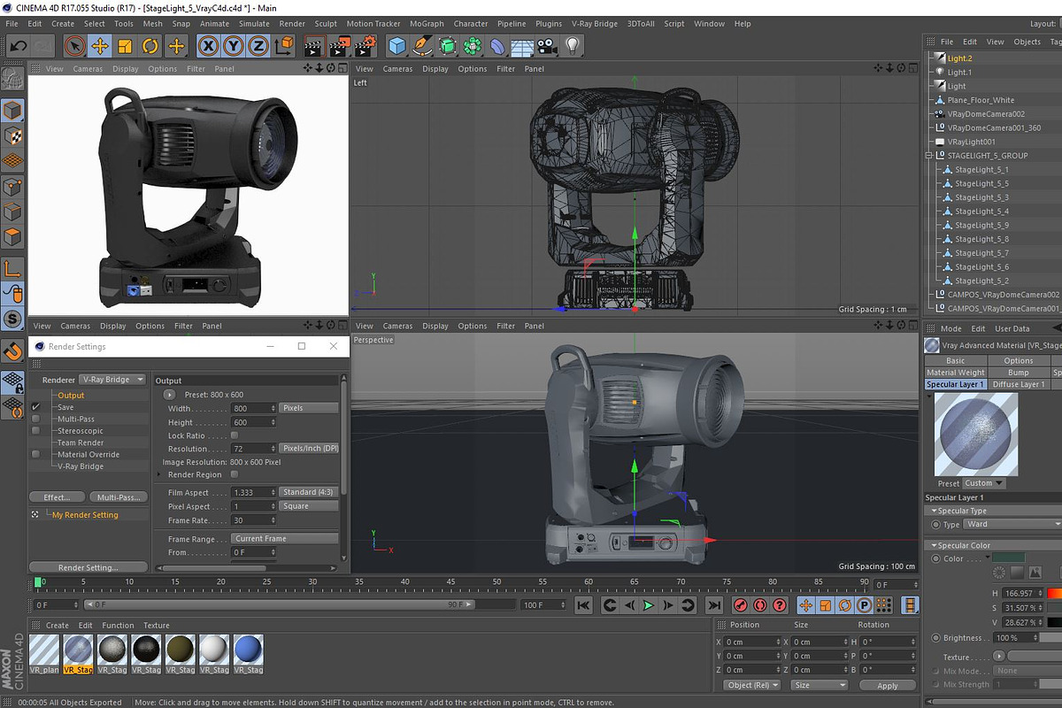Open the Pixels/Inch (DPI) dropdown
This screenshot has height=708, width=1062.
[x=309, y=449]
